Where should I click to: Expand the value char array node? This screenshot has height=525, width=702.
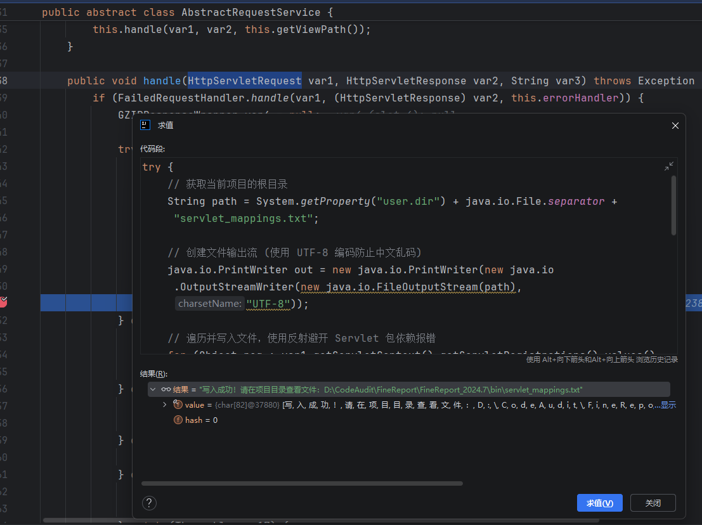[165, 405]
